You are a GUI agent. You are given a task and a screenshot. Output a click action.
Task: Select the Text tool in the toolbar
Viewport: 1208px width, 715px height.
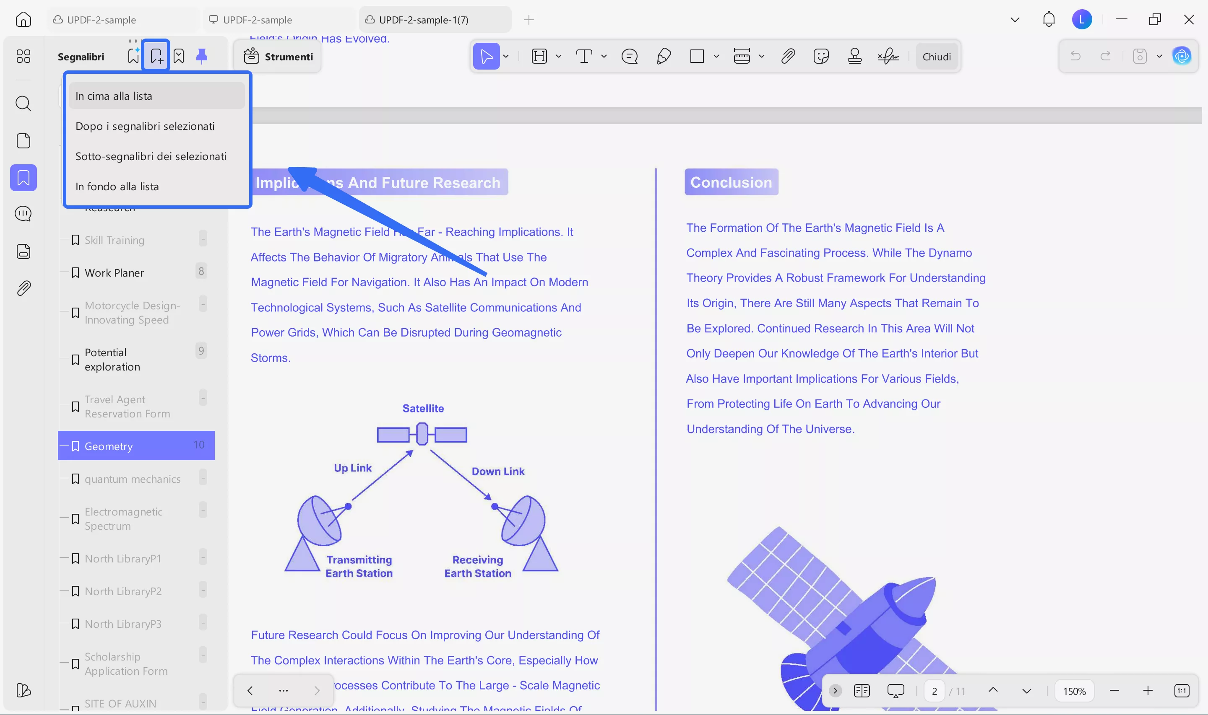point(585,56)
